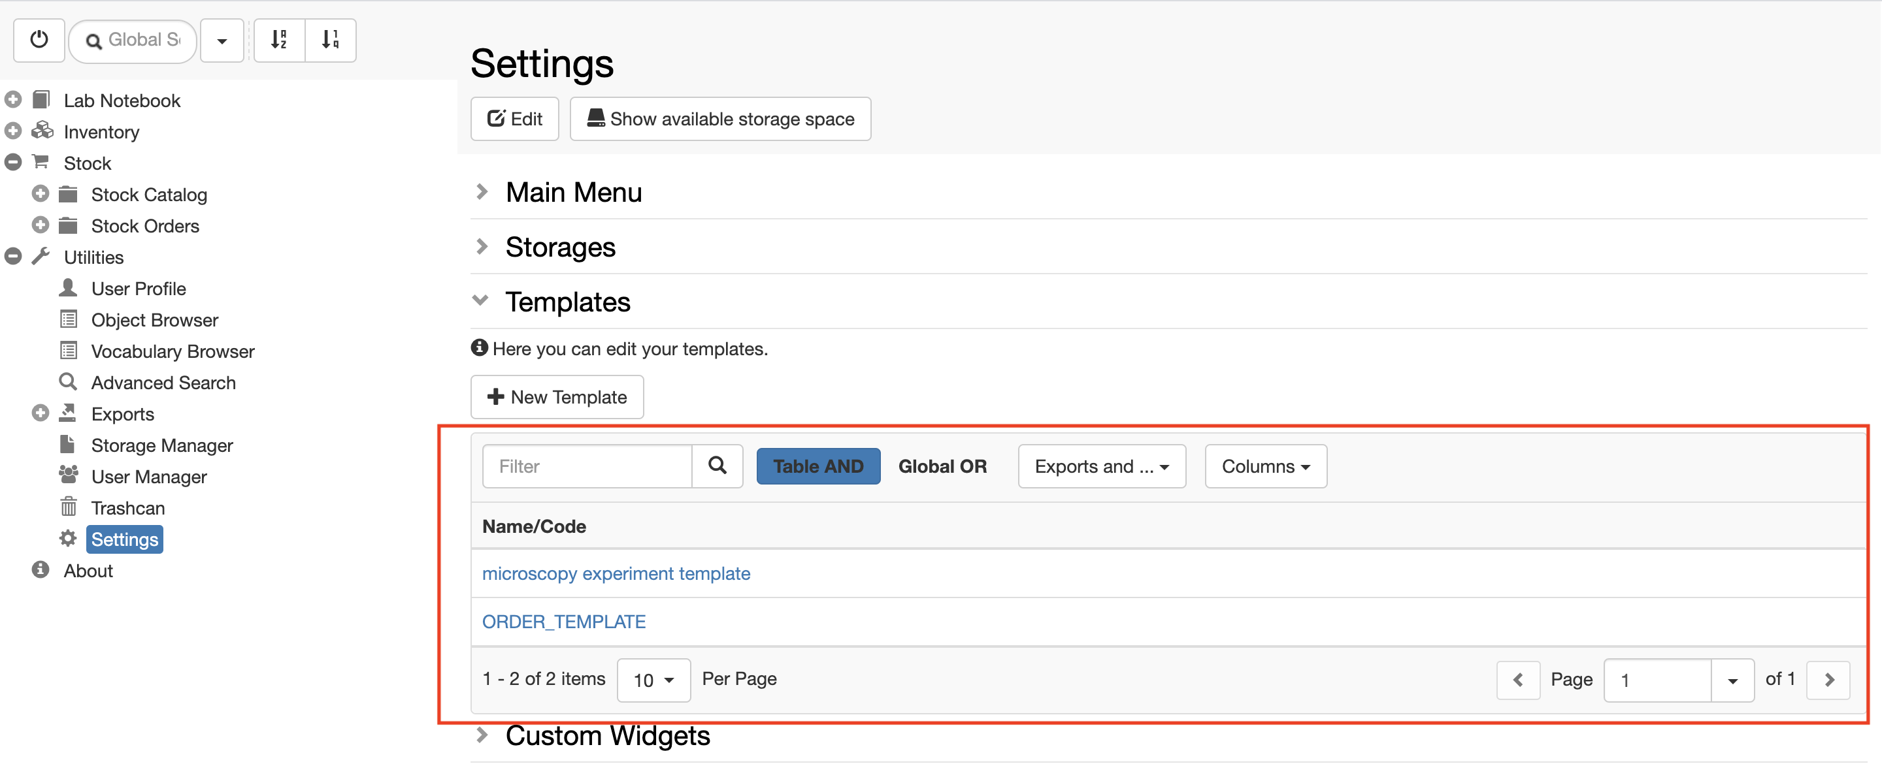Click the New Template button

click(x=557, y=396)
